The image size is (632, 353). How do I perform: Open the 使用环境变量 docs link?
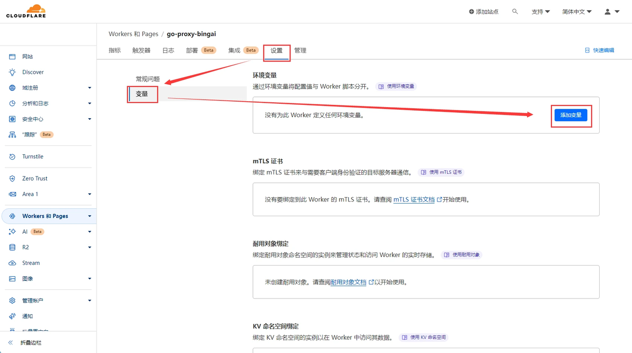tap(396, 86)
